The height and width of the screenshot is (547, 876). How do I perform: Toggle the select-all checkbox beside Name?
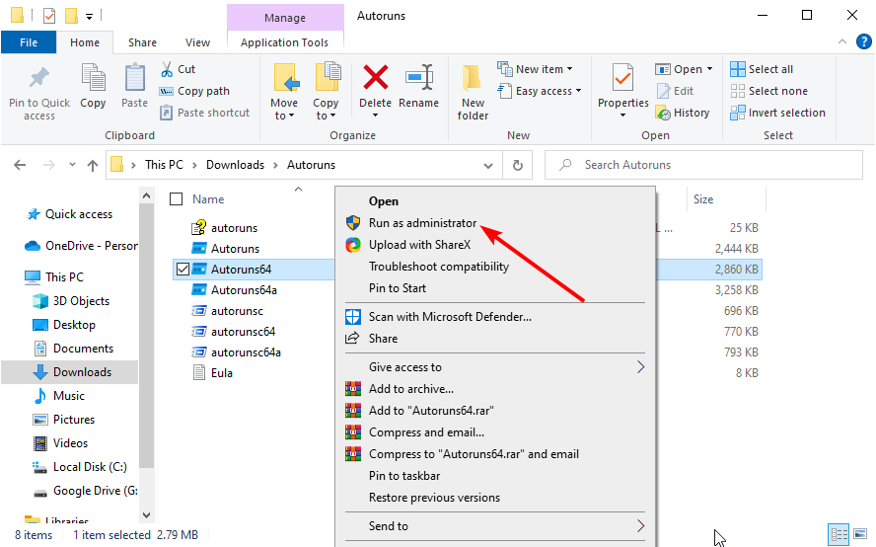(176, 199)
